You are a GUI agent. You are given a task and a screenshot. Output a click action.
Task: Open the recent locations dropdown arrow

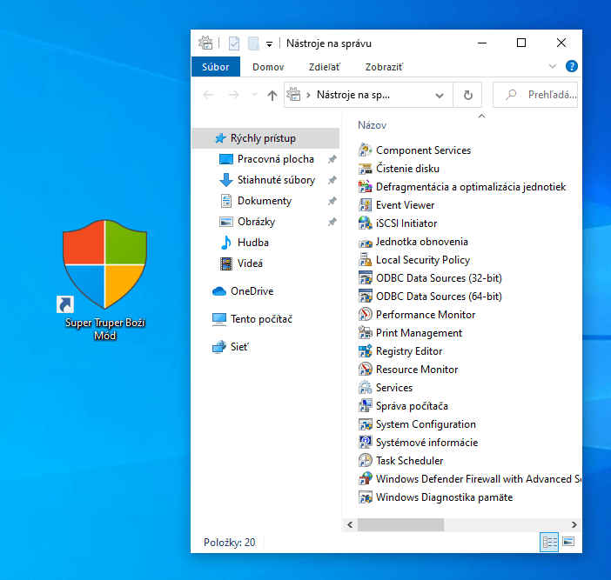point(254,96)
